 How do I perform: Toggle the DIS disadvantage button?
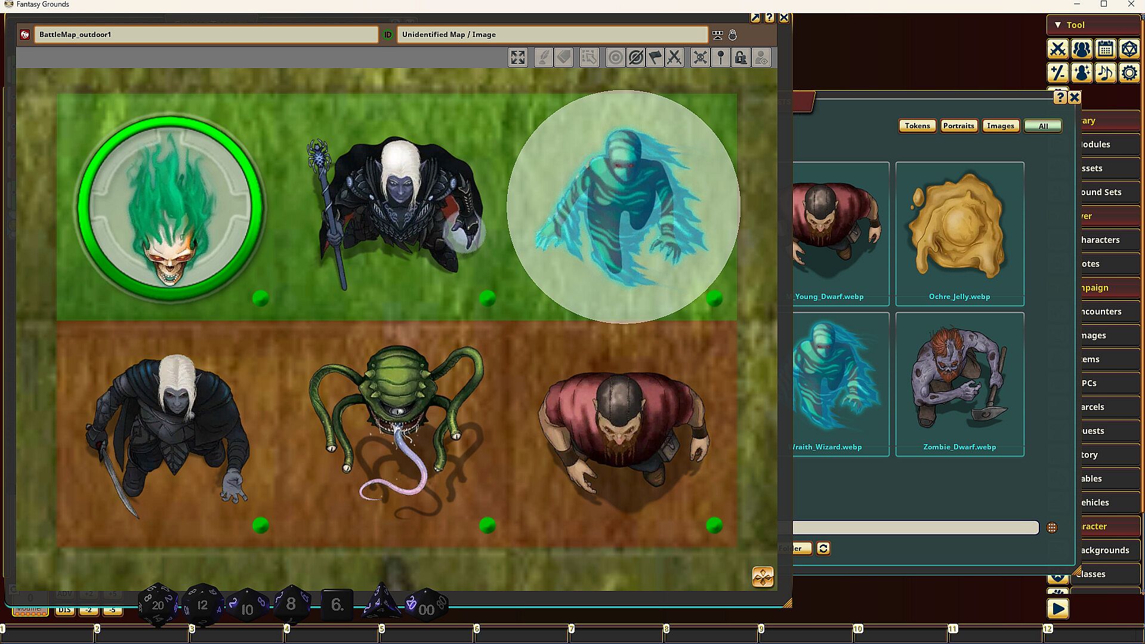coord(65,610)
